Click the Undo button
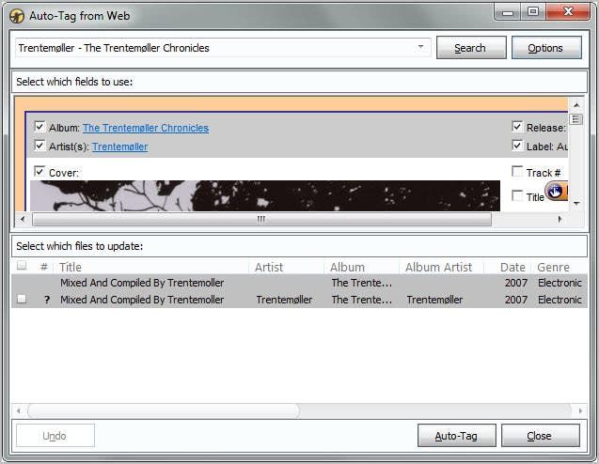 click(x=55, y=436)
